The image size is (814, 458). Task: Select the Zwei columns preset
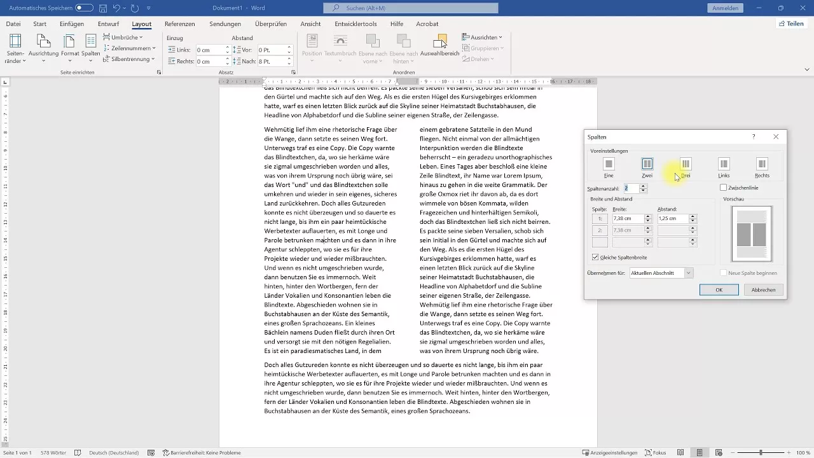[x=647, y=164]
